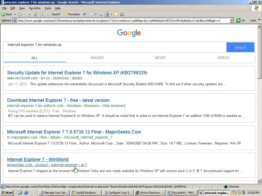Open the Favorites star in the toolbar
This screenshot has height=196, width=262.
click(72, 14)
